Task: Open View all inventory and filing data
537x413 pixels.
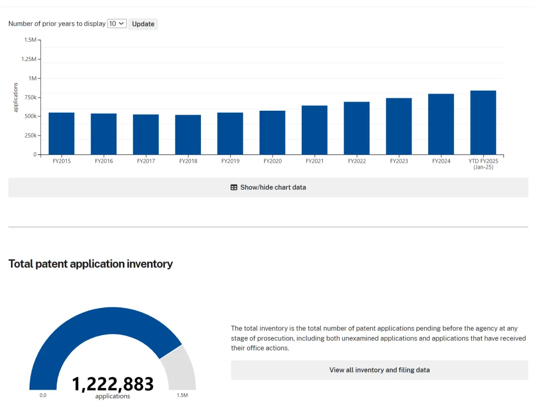Action: point(379,370)
